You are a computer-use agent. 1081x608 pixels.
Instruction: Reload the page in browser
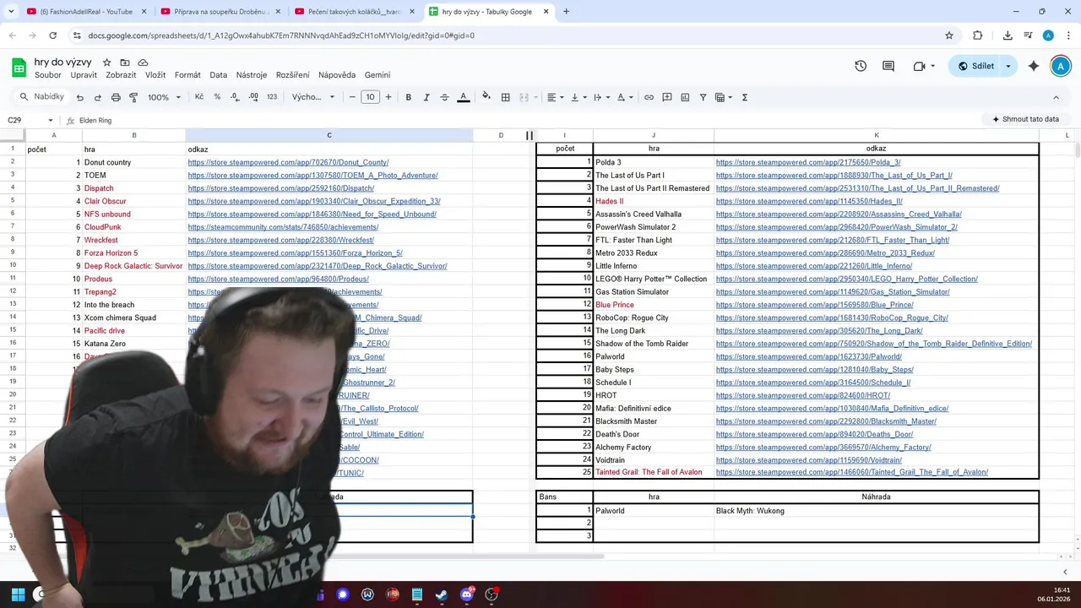click(52, 35)
